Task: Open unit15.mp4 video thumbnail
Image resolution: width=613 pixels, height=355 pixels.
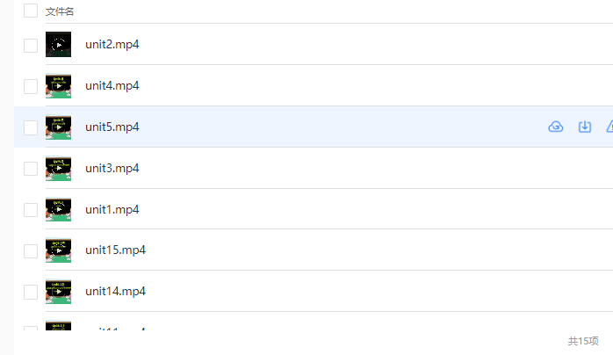Action: pos(58,250)
